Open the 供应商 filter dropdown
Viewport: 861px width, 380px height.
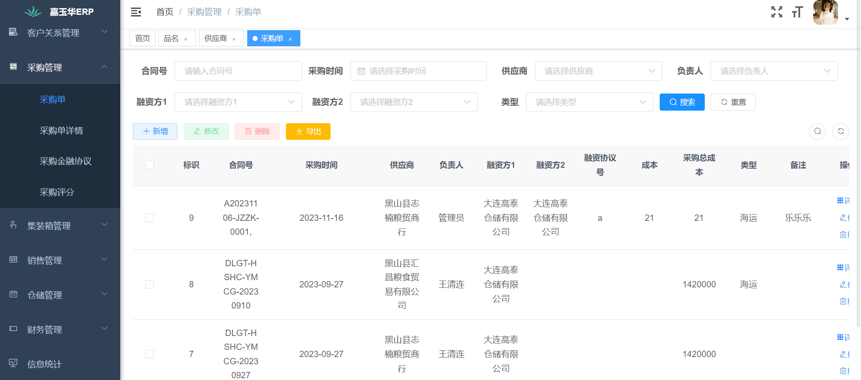[598, 71]
